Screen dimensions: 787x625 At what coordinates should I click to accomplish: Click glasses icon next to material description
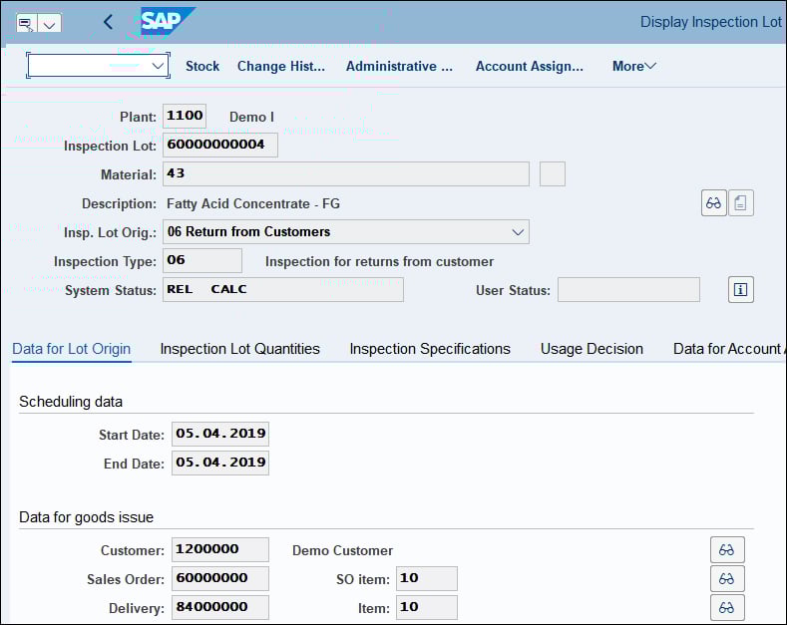713,203
